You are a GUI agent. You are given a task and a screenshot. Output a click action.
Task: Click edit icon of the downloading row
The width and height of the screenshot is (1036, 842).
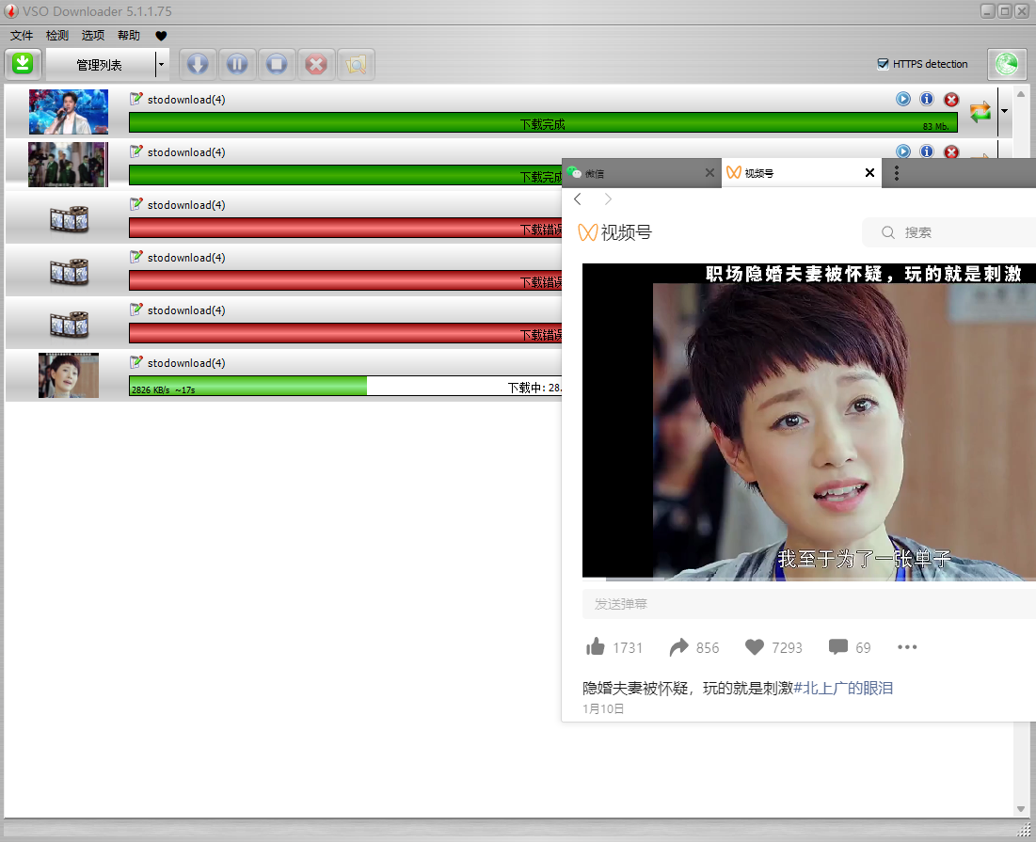point(136,362)
